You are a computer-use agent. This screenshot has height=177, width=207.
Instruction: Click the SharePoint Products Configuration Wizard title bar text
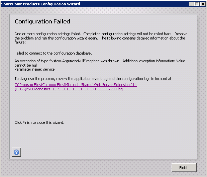click(40, 4)
